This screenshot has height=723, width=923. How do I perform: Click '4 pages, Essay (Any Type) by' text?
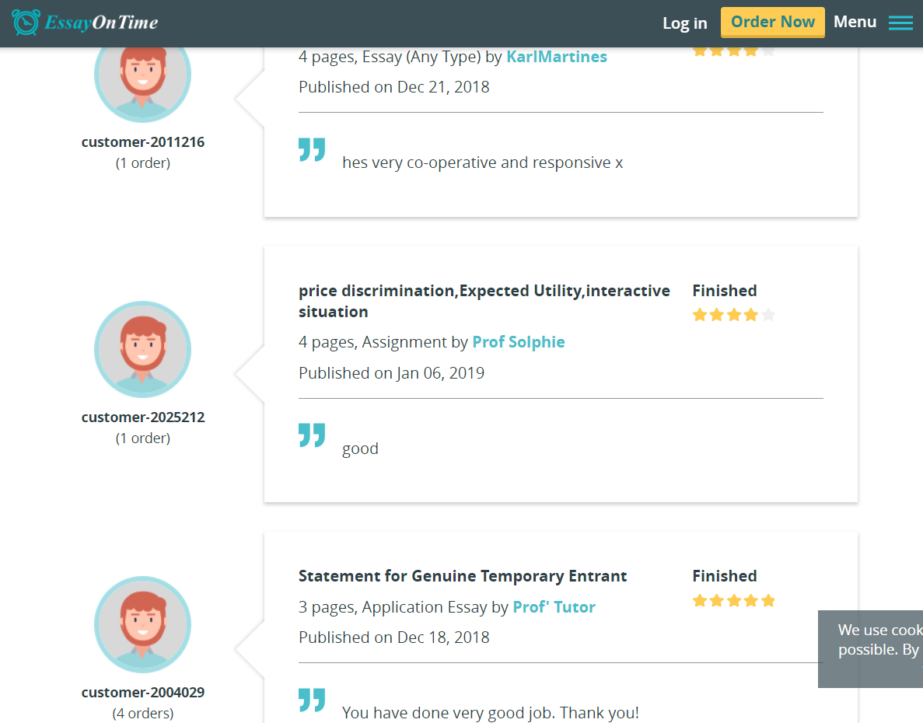(400, 57)
